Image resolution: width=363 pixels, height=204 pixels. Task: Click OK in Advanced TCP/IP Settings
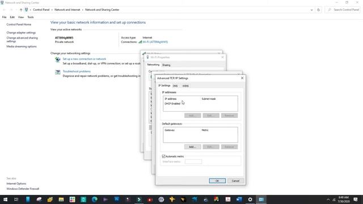[217, 181]
